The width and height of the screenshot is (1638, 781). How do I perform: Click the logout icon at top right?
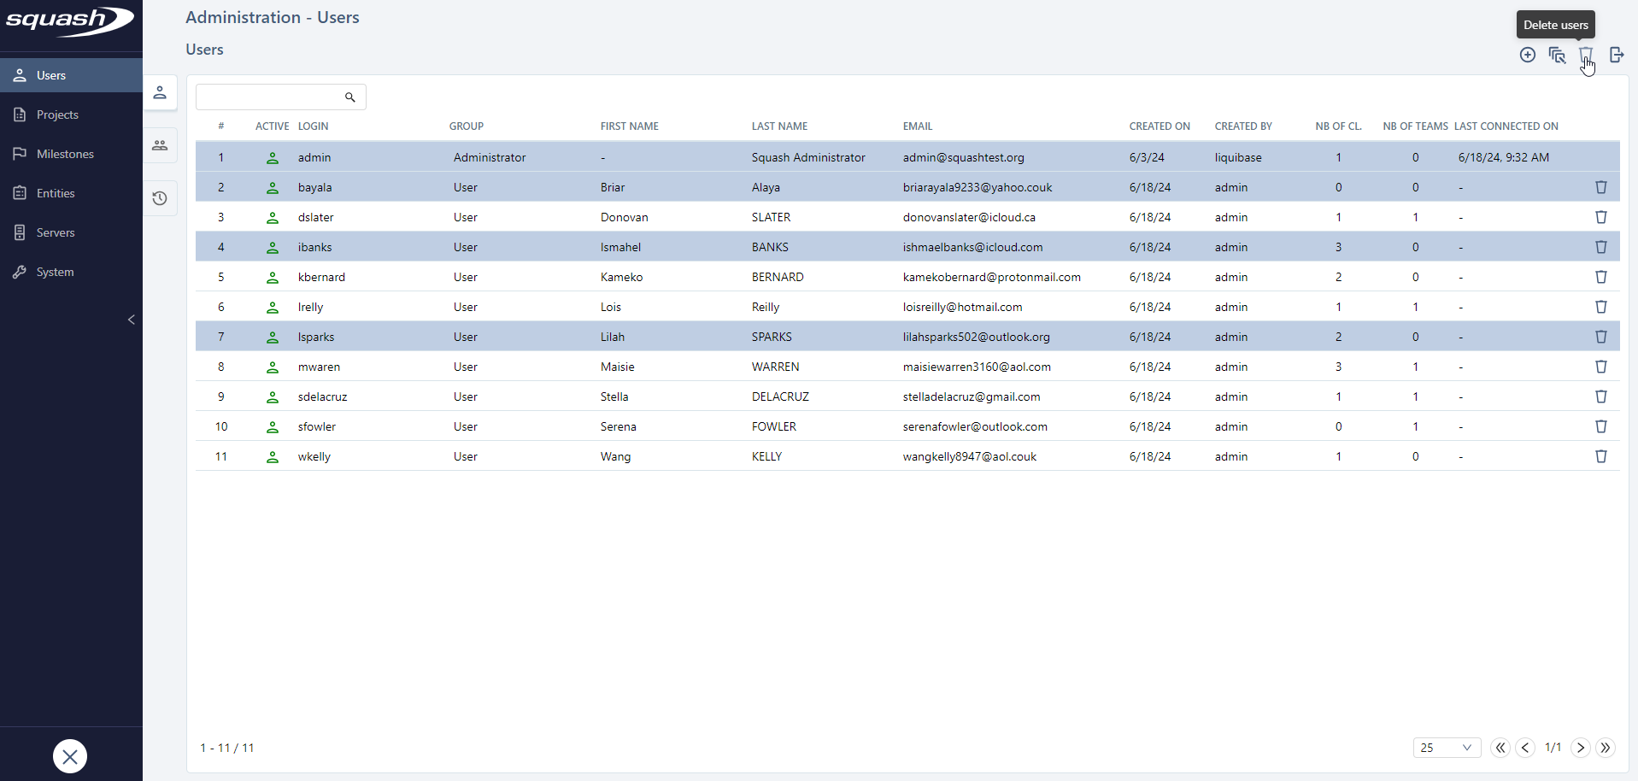(x=1616, y=55)
